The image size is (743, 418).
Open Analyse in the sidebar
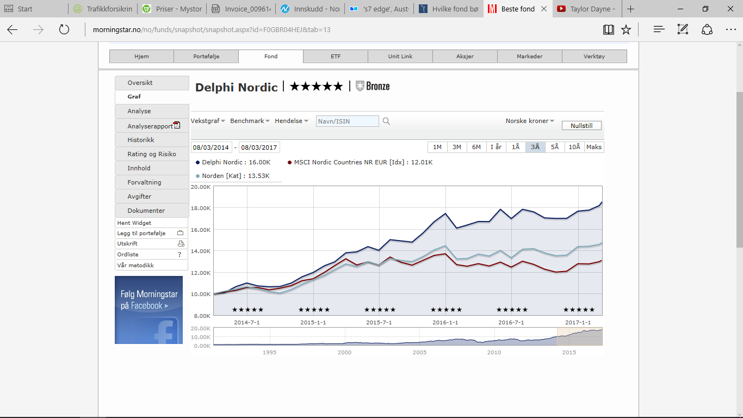(152, 111)
